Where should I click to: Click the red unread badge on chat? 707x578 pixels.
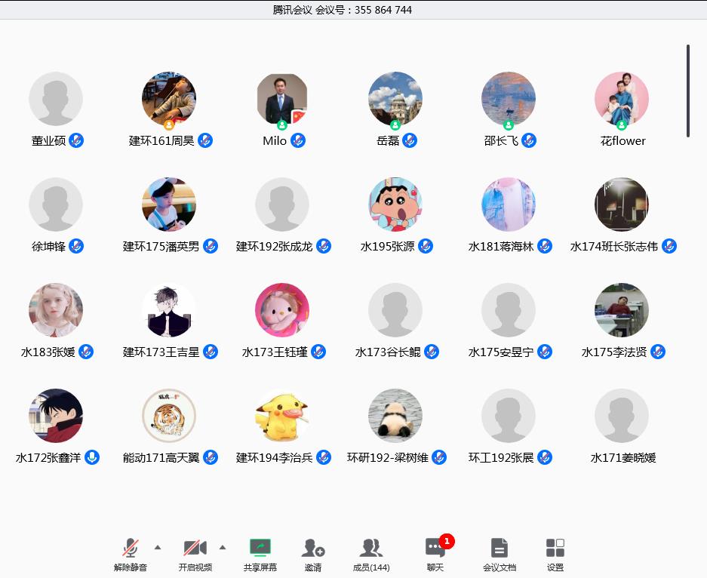(447, 540)
